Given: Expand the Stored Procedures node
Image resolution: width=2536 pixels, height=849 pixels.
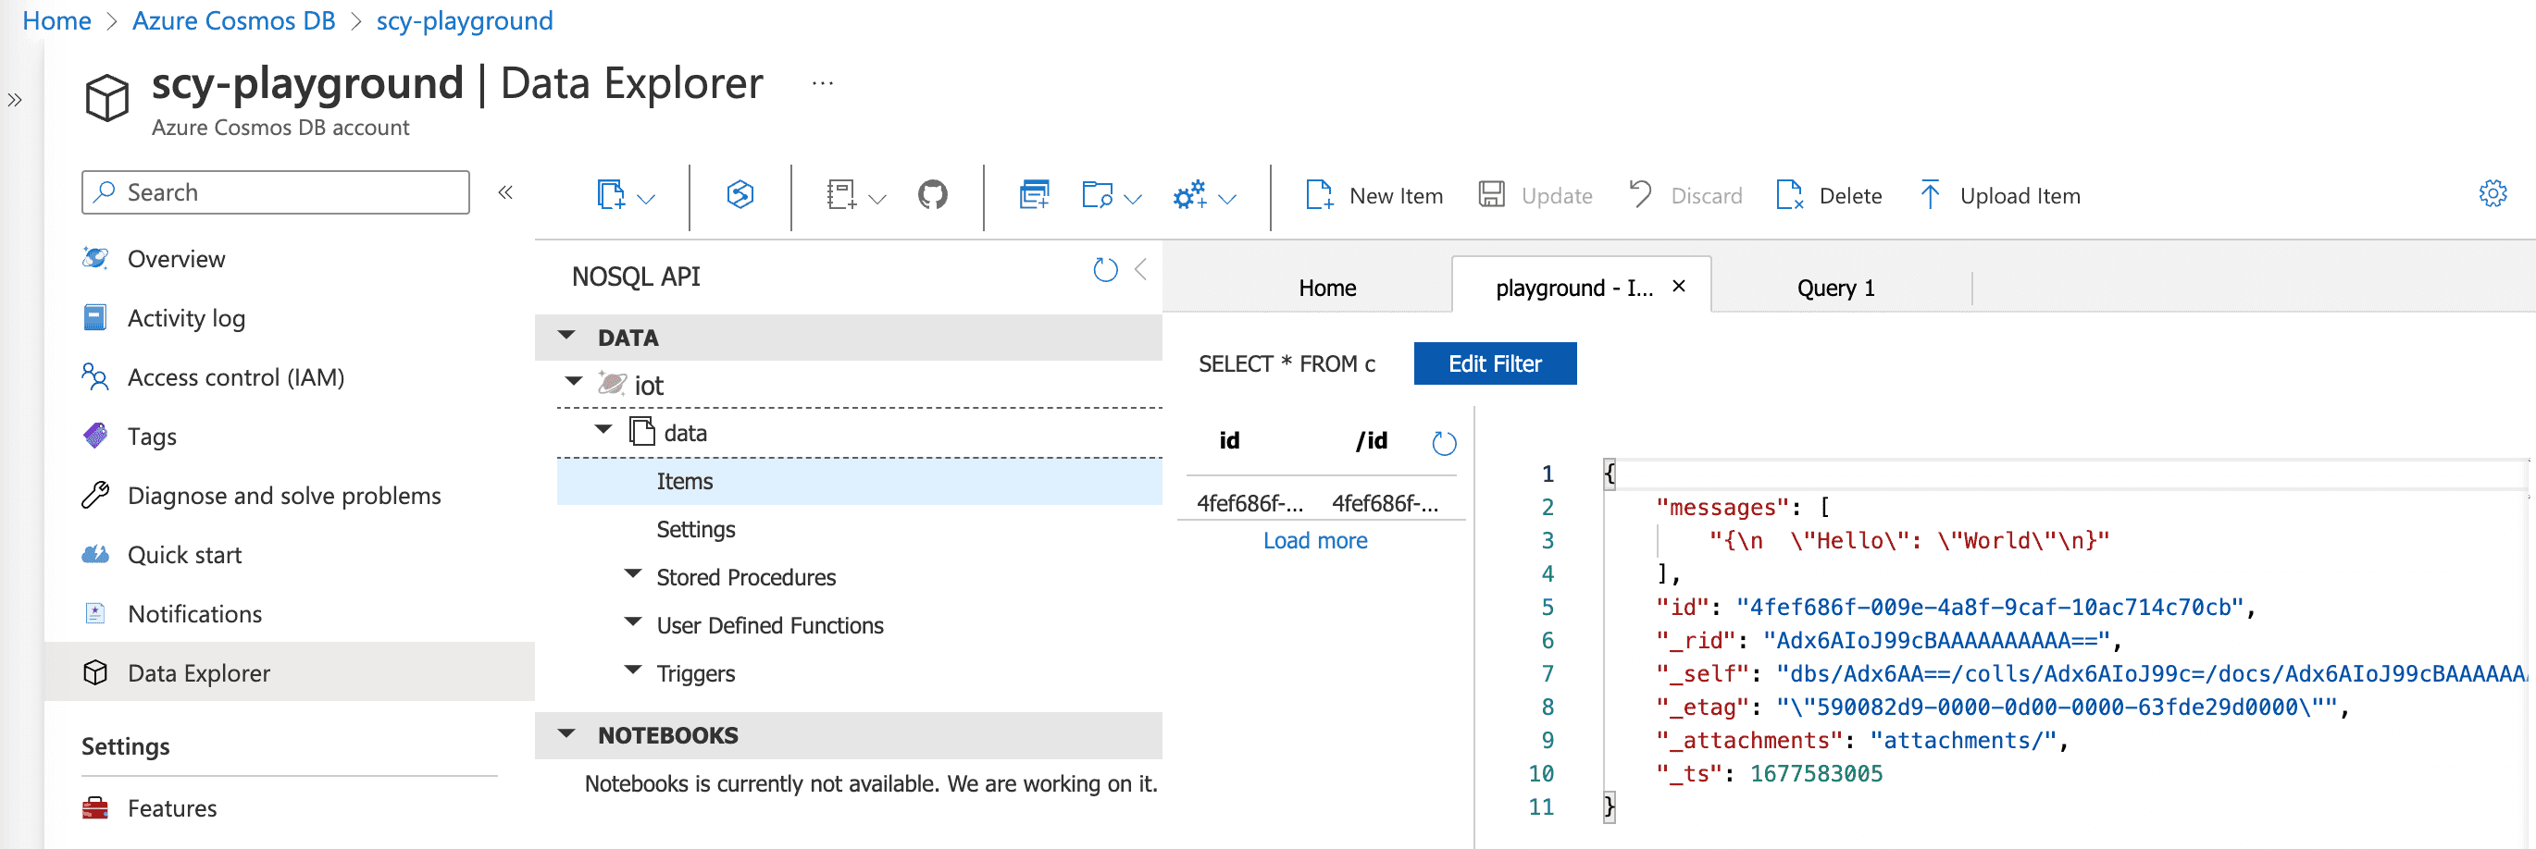Looking at the screenshot, I should click(x=634, y=574).
